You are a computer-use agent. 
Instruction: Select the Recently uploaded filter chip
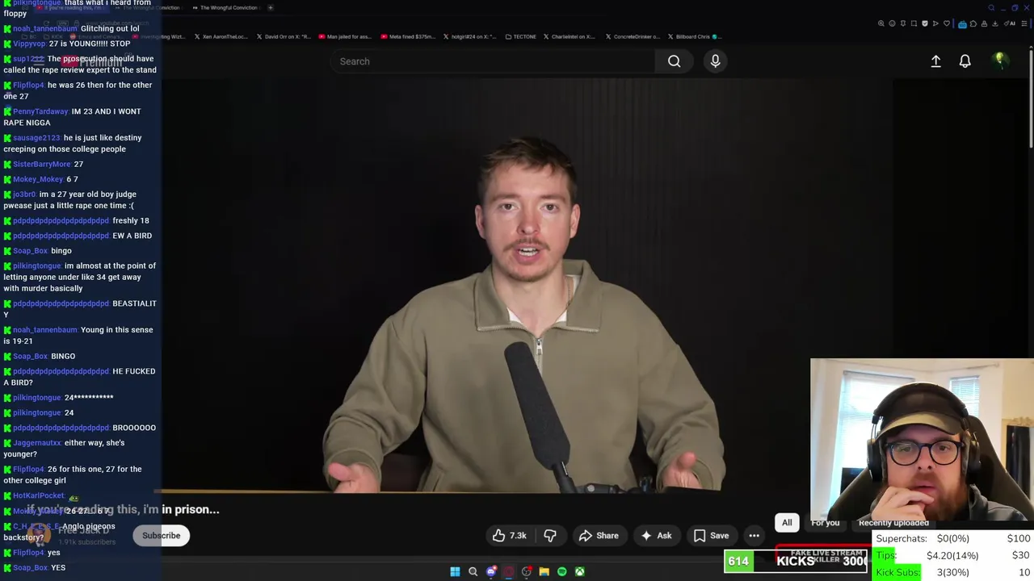tap(893, 523)
